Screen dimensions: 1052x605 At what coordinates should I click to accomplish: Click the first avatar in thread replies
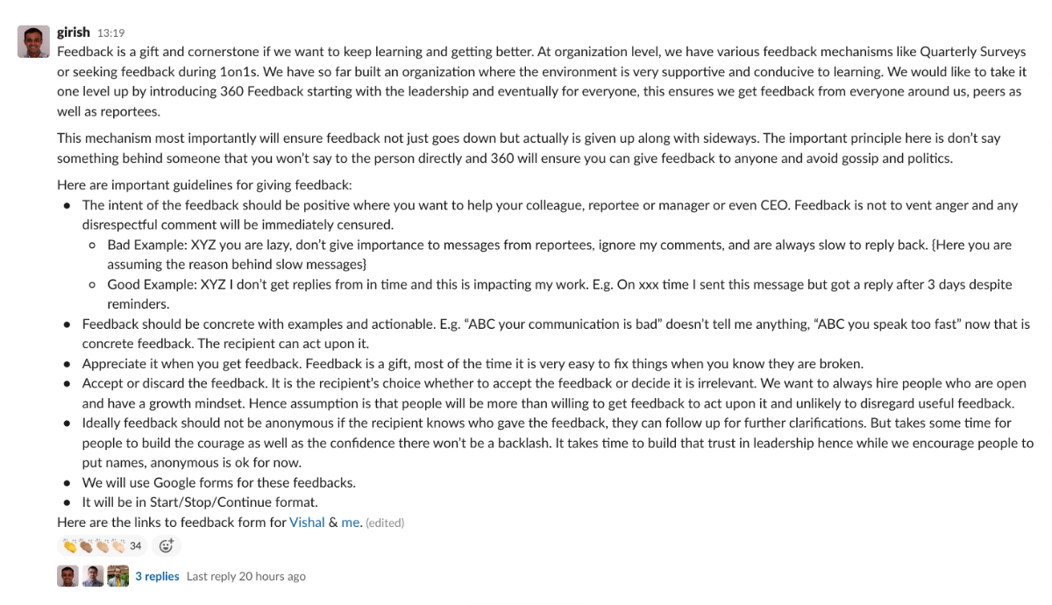point(68,576)
